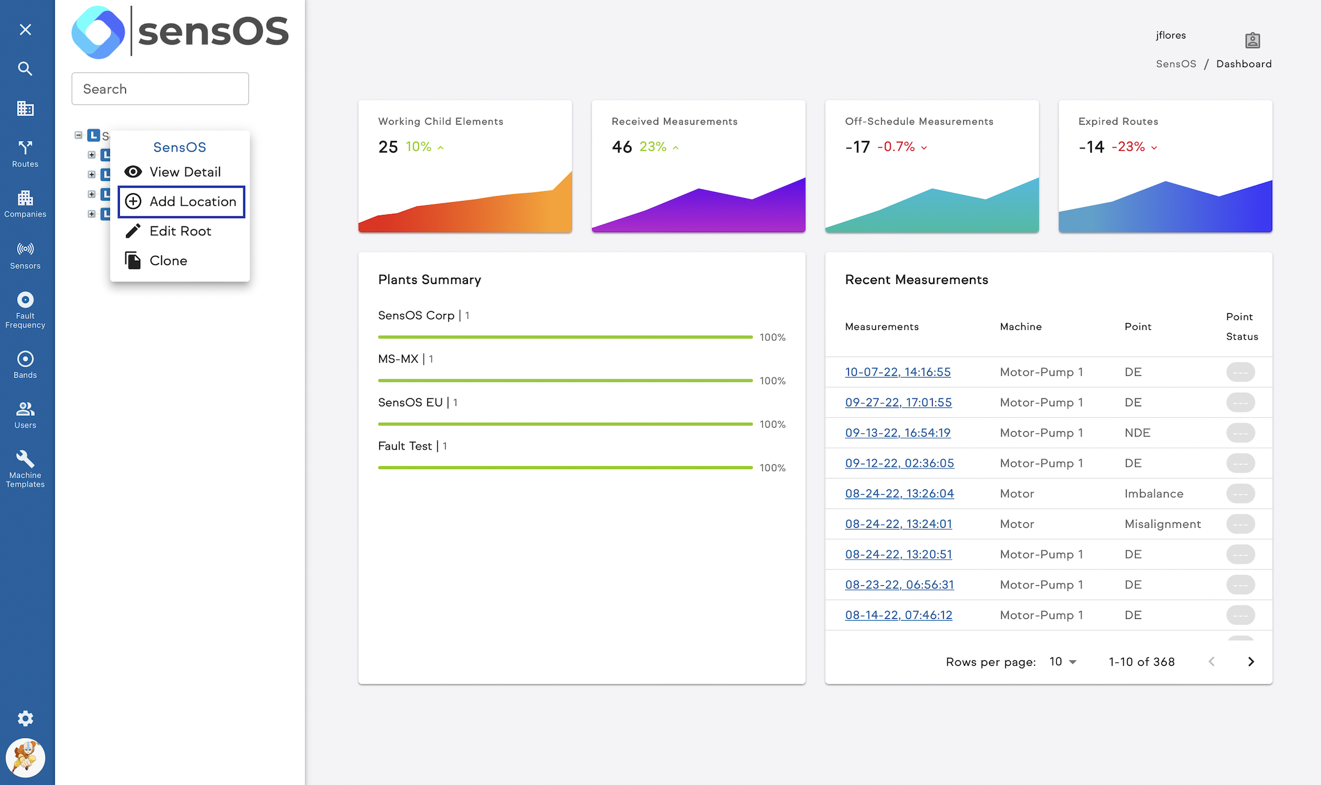Screen dimensions: 1321x785
Task: Click the Point Status column header
Action: pos(1242,326)
